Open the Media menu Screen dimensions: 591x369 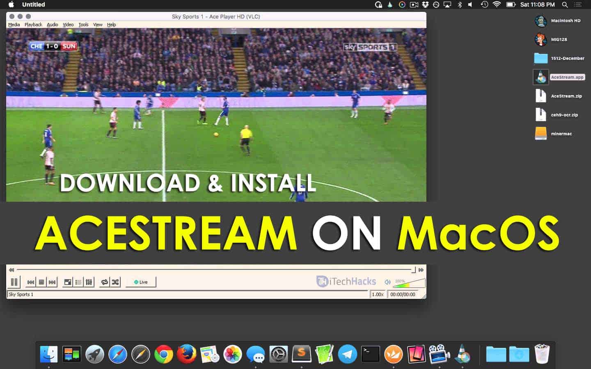[14, 25]
